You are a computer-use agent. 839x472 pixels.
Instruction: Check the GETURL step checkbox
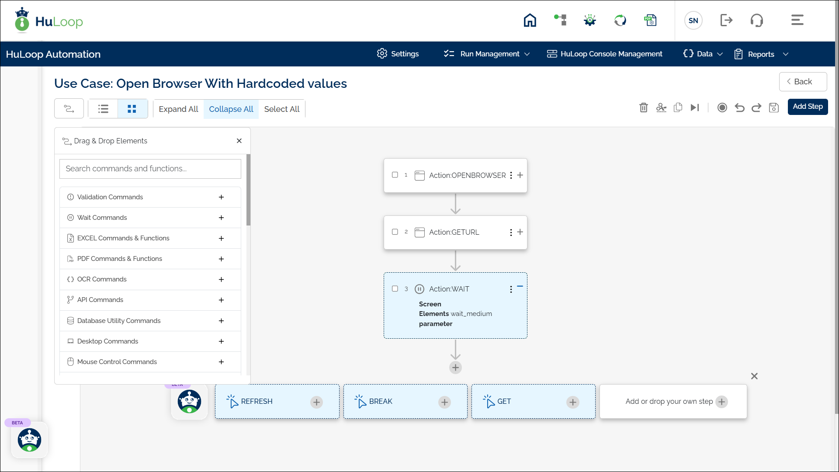(395, 232)
